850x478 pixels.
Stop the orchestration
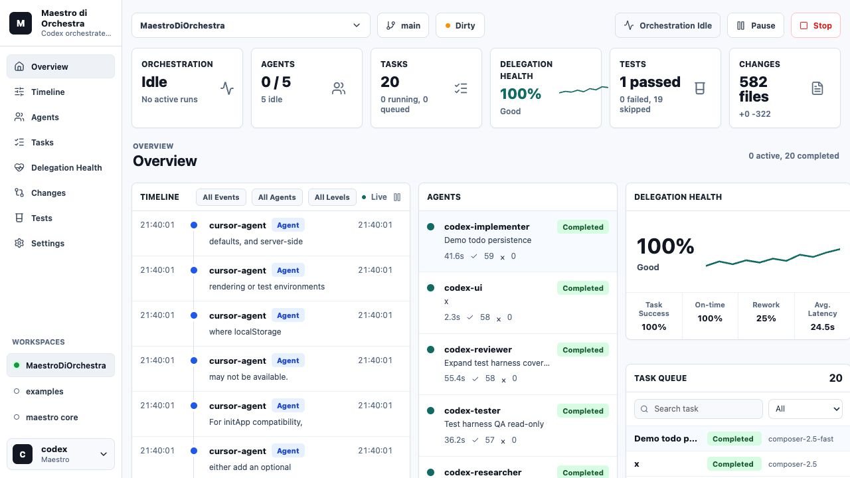click(x=815, y=25)
